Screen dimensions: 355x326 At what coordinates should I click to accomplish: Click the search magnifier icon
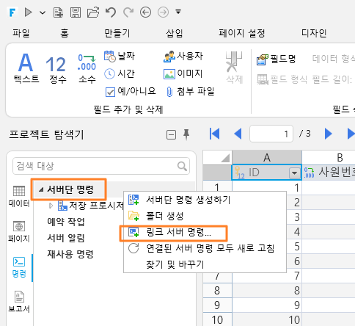click(x=182, y=166)
